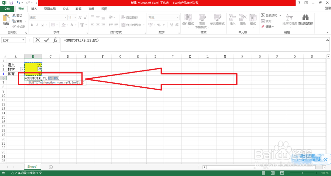This screenshot has height=176, width=331.
Task: Open the Clear 清除 menu
Action: point(267,27)
